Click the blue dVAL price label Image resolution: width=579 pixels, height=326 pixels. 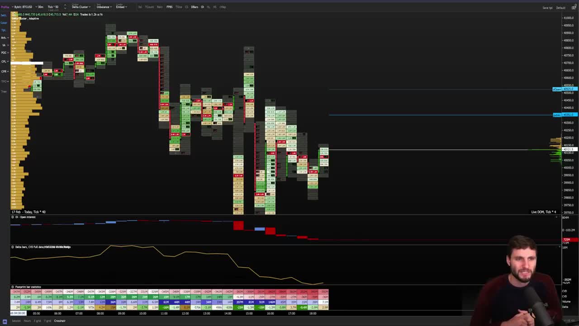click(565, 115)
